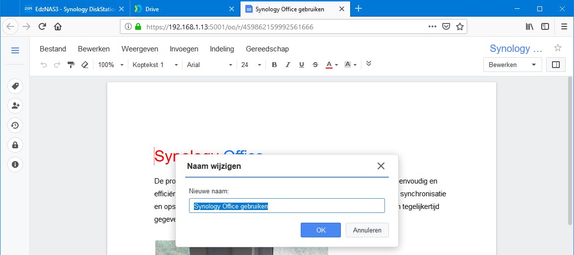Toggle bold formatting
The height and width of the screenshot is (255, 574).
[274, 65]
